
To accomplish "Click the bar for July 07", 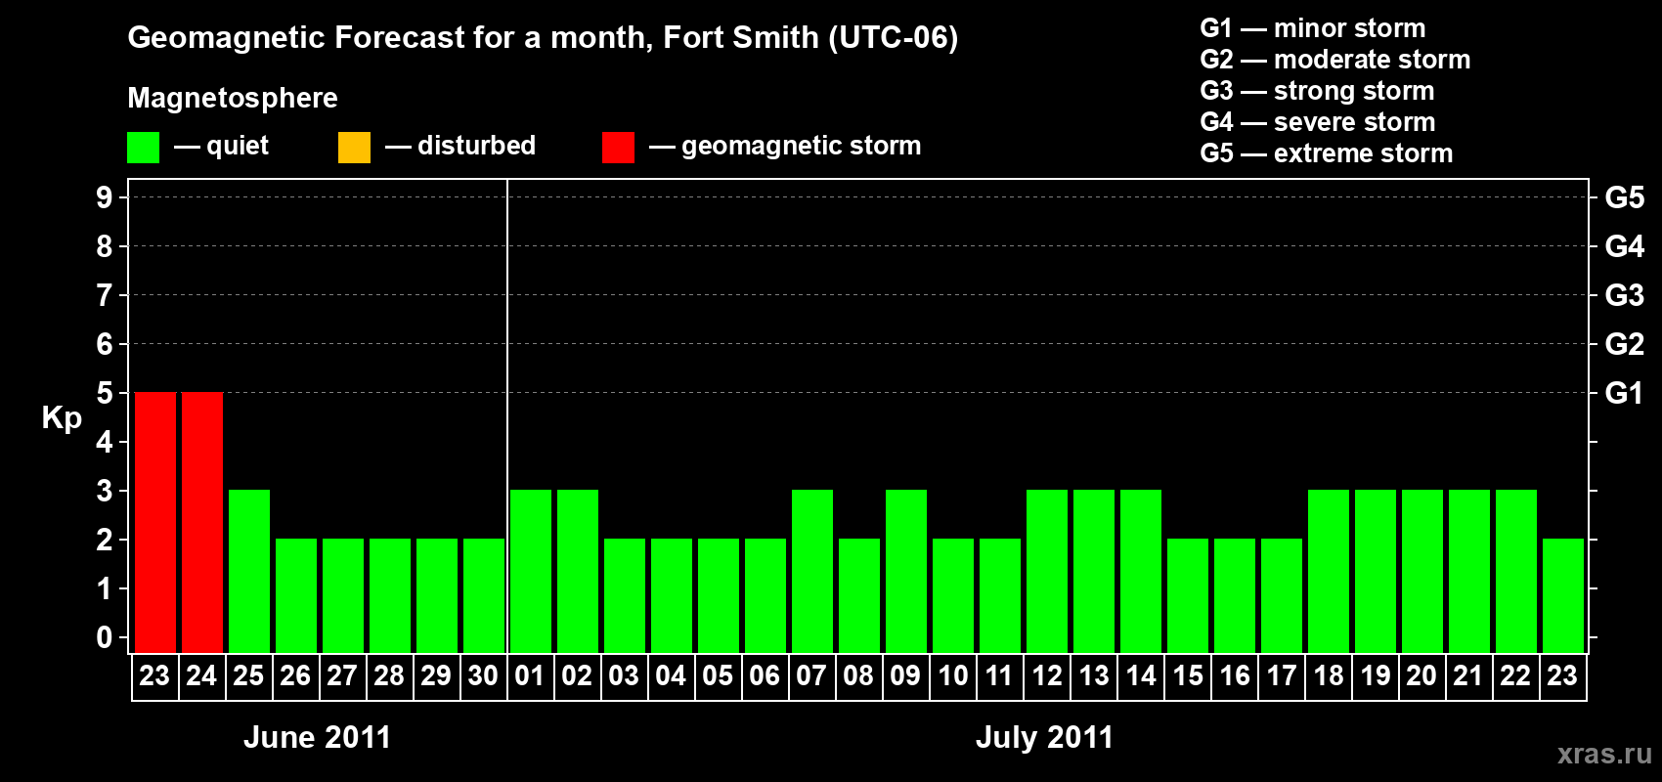I will pos(812,571).
